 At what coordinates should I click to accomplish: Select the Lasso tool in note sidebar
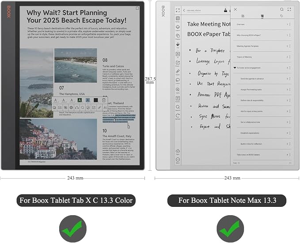[x=178, y=81]
